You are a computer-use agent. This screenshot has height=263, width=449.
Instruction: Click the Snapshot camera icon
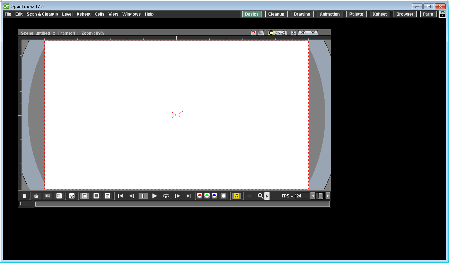(48, 196)
